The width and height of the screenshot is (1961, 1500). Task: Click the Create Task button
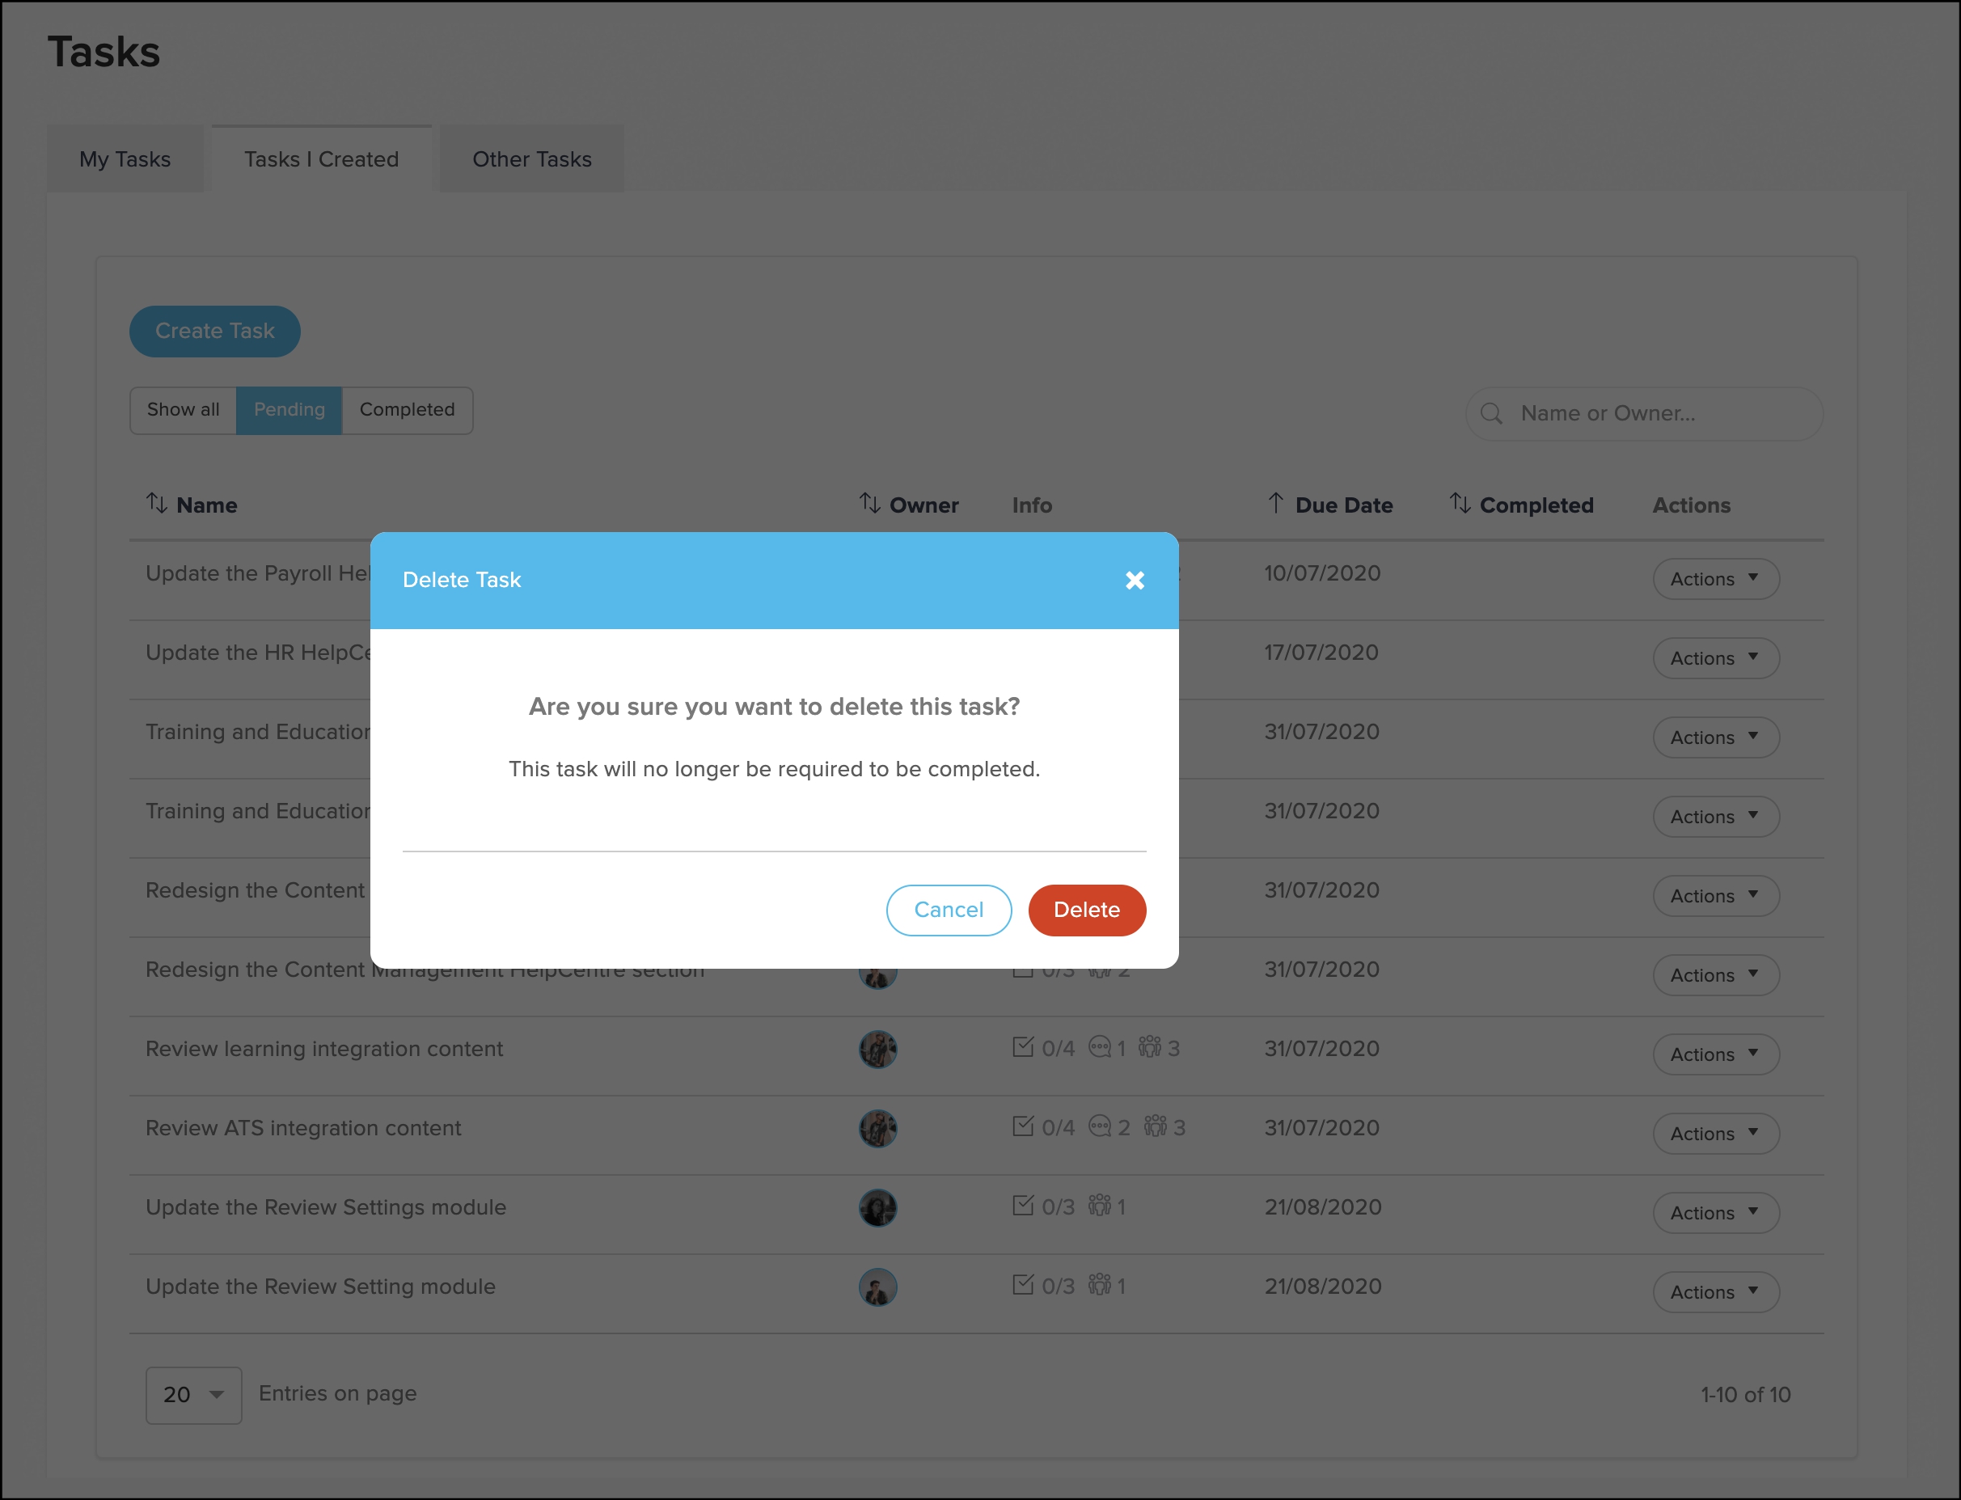[214, 332]
